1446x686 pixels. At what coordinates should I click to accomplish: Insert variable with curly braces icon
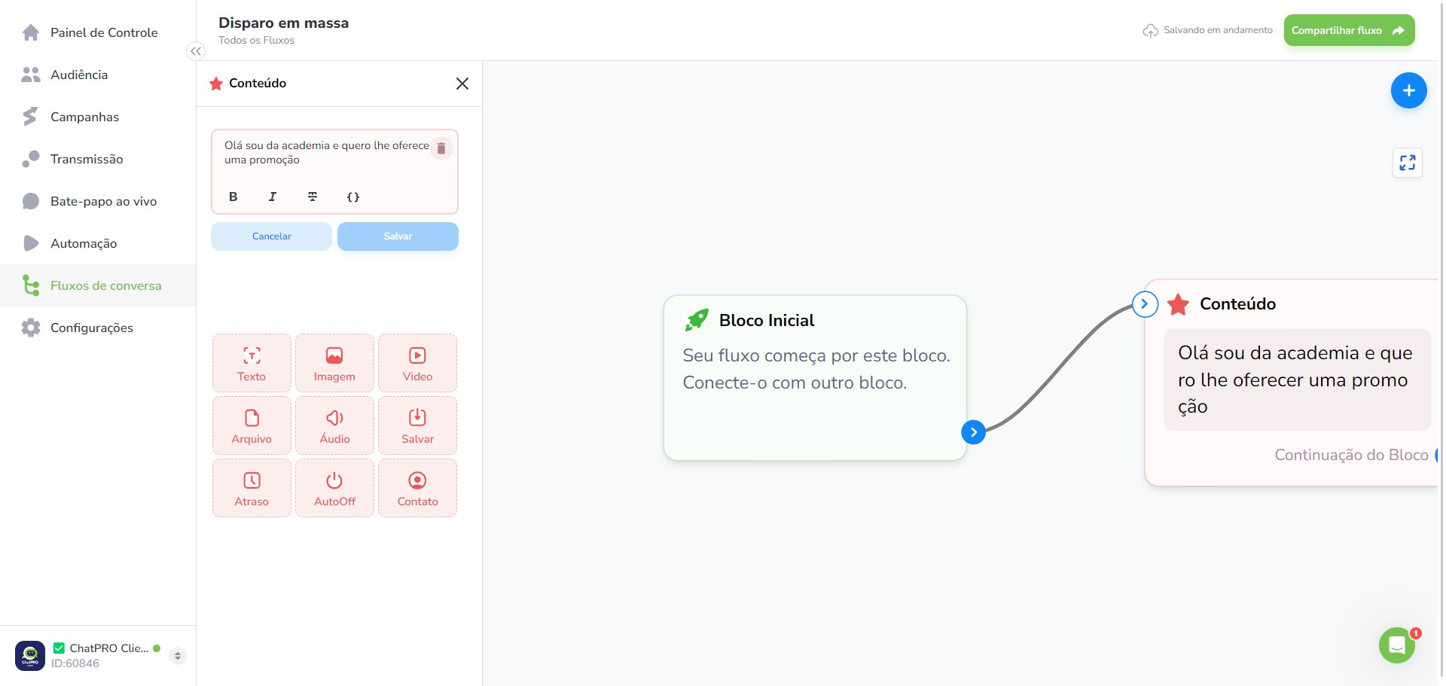[352, 197]
